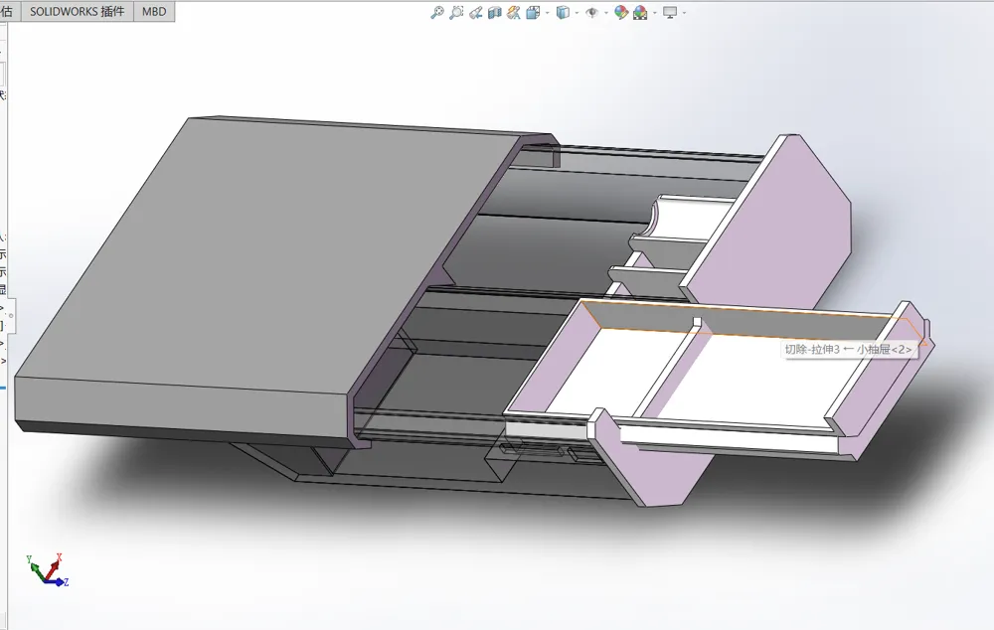
Task: Open the View Orientation cube icon
Action: click(531, 13)
